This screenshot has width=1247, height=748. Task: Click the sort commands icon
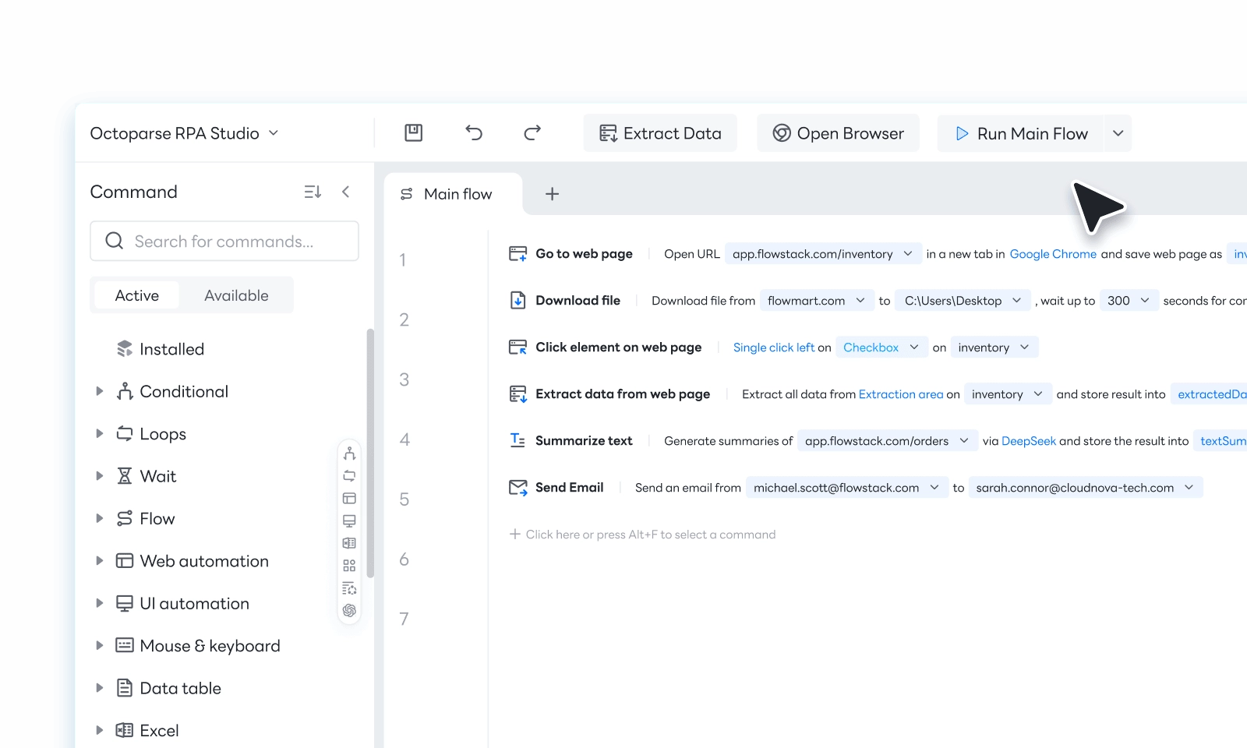(x=313, y=192)
